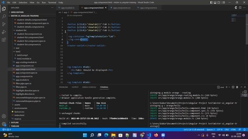248x139 pixels.
Task: Change encoding via UTF-8 status item
Action: (x=220, y=130)
